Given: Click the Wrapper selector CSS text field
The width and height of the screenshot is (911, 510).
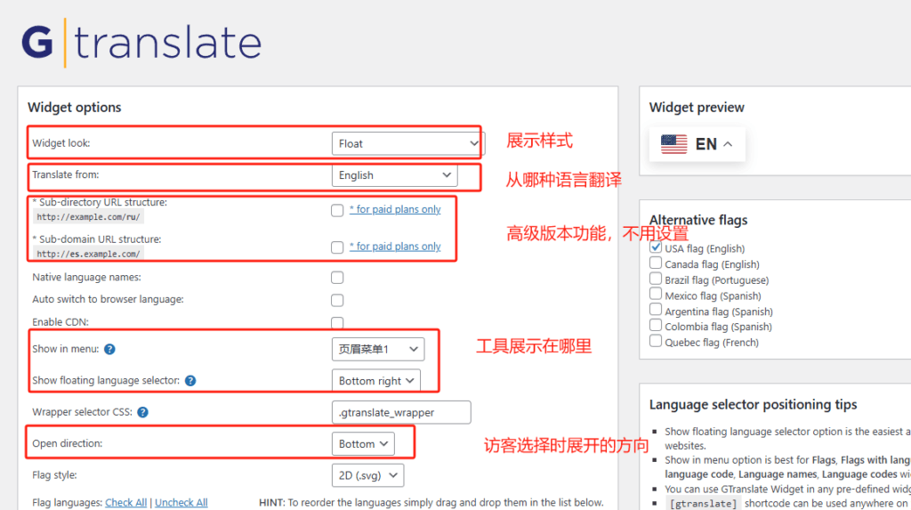Looking at the screenshot, I should [400, 412].
